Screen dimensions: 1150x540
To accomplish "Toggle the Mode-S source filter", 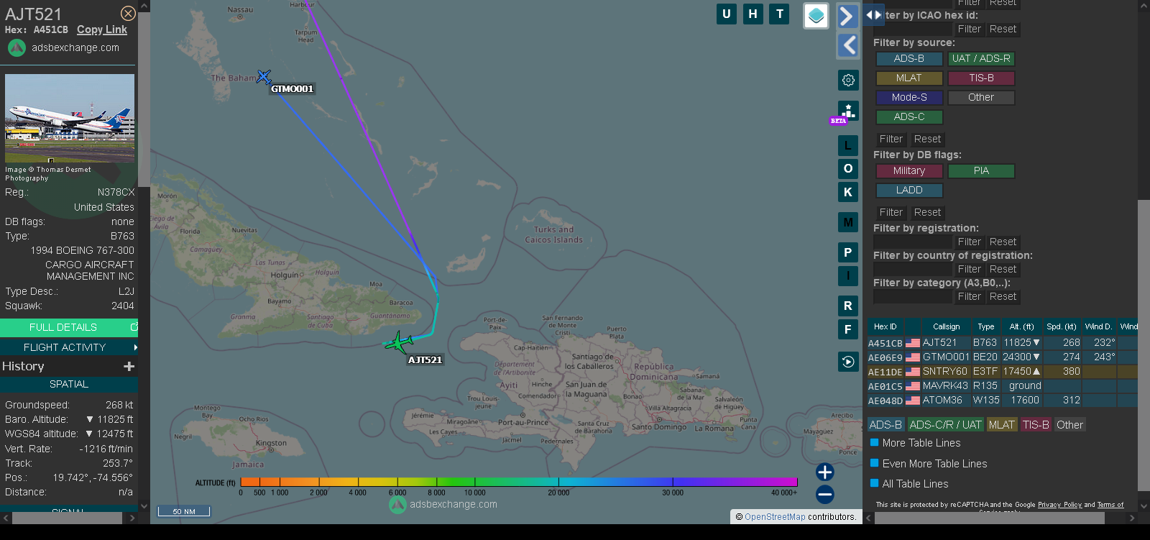I will click(909, 98).
